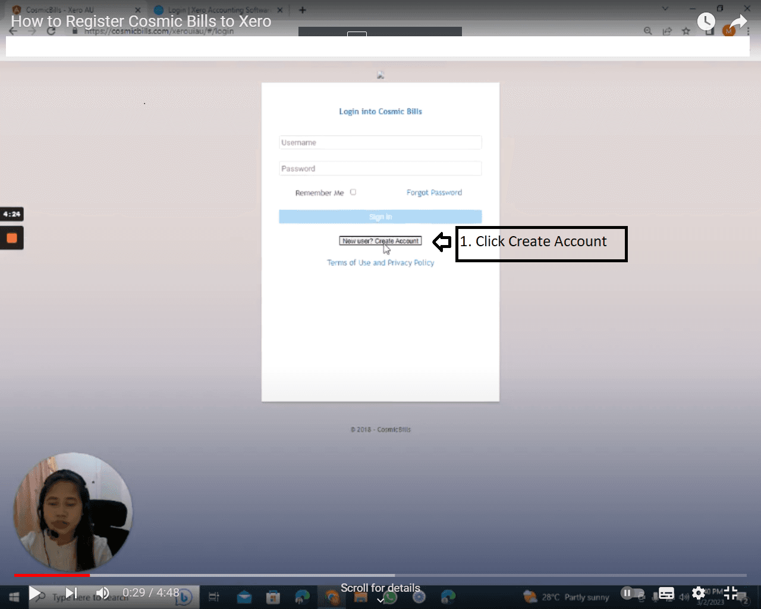Toggle the autoplay switch
The height and width of the screenshot is (609, 761).
633,593
